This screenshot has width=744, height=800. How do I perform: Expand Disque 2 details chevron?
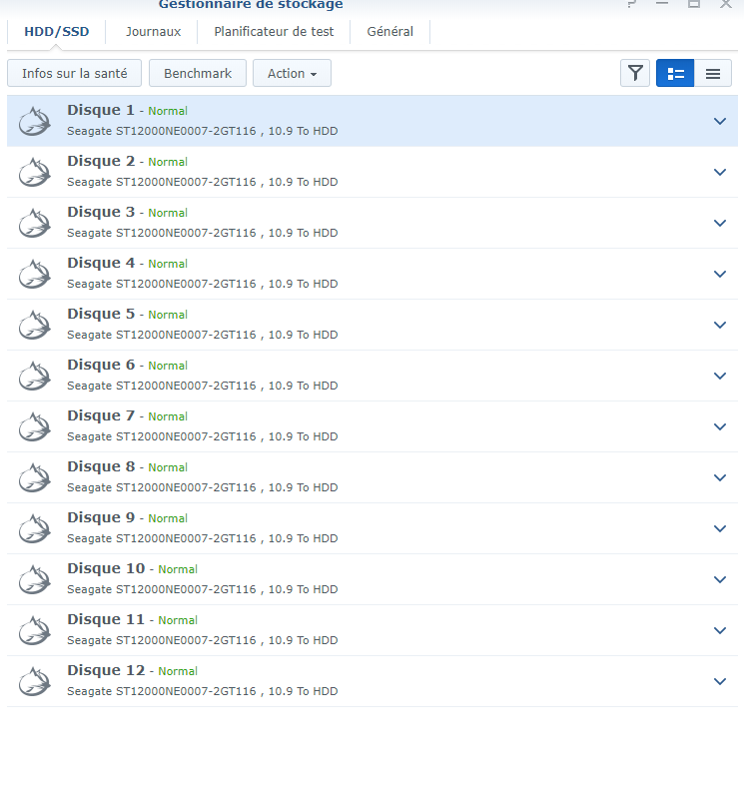coord(720,172)
